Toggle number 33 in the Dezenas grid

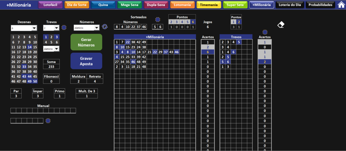24,67
